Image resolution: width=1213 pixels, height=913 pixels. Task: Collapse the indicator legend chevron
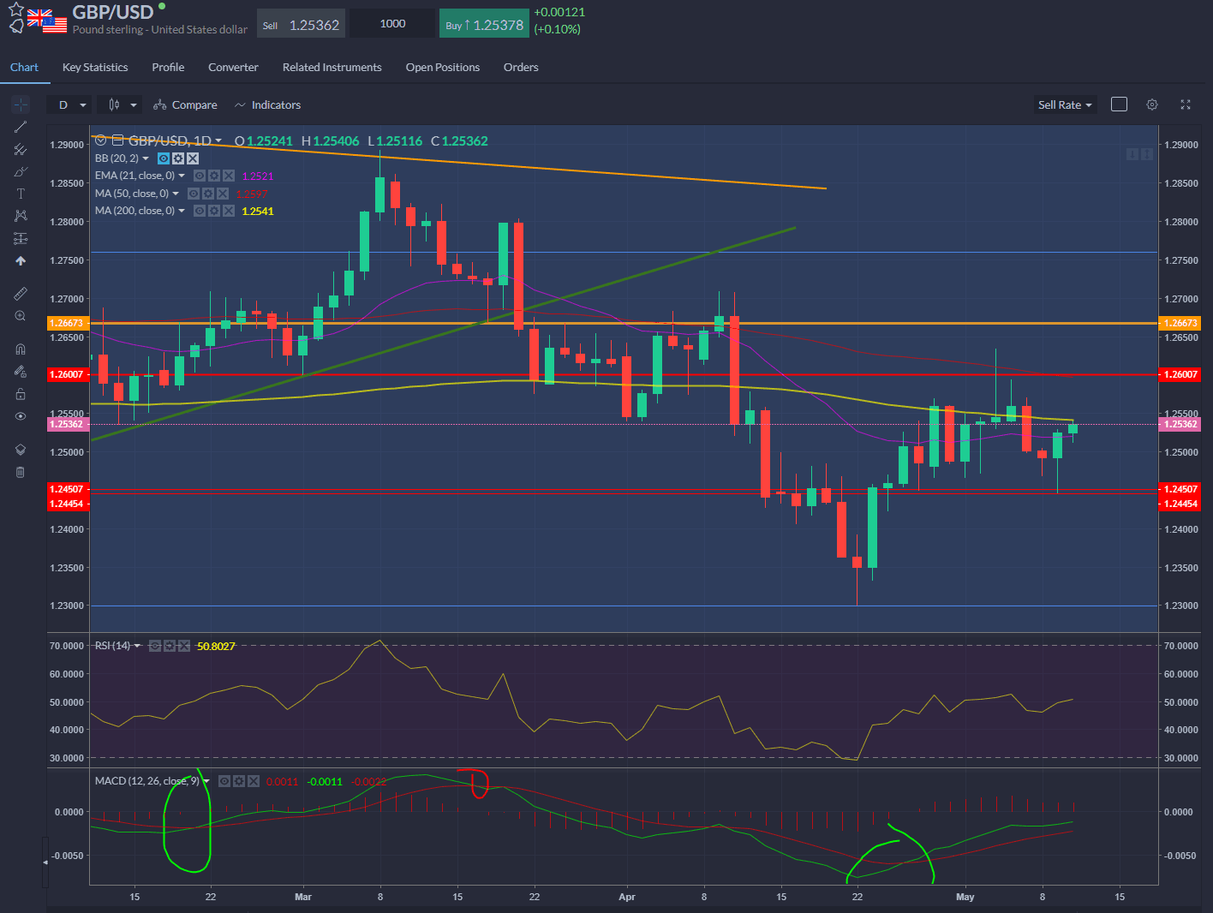[100, 140]
